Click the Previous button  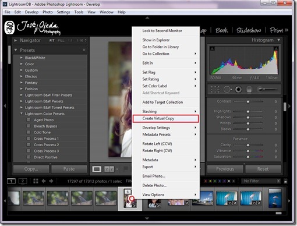pos(225,169)
